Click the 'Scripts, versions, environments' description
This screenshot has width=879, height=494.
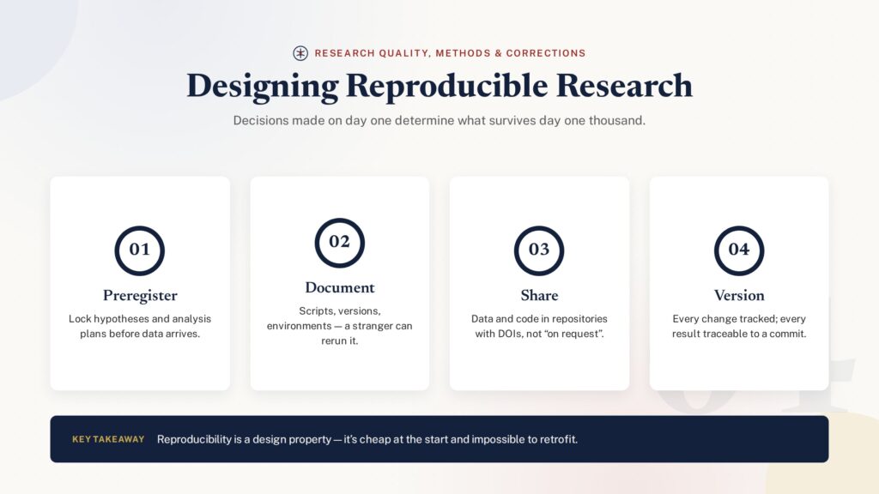pyautogui.click(x=340, y=325)
